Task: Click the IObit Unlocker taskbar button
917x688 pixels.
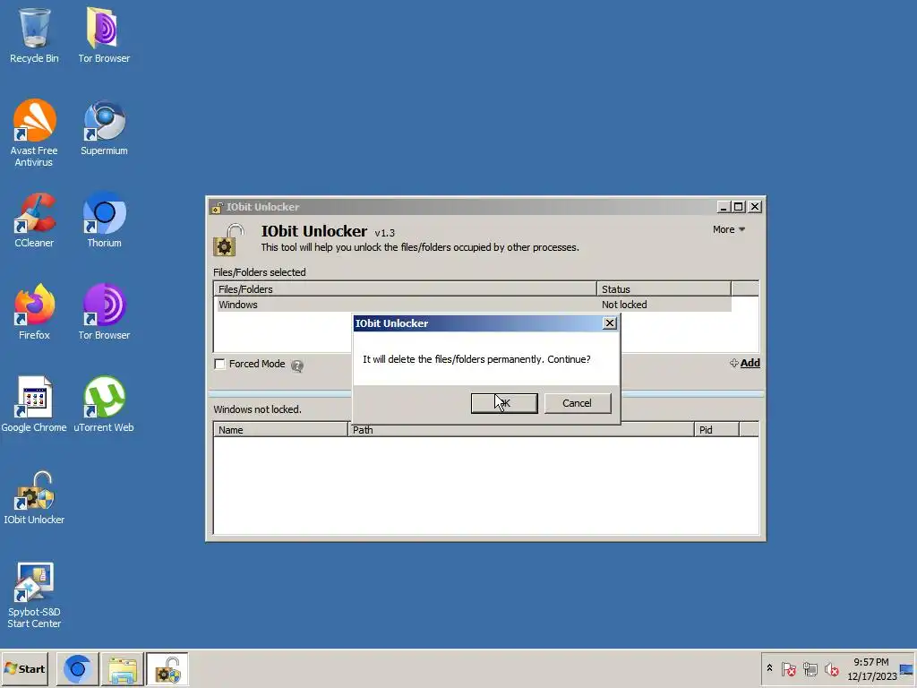Action: pyautogui.click(x=167, y=669)
